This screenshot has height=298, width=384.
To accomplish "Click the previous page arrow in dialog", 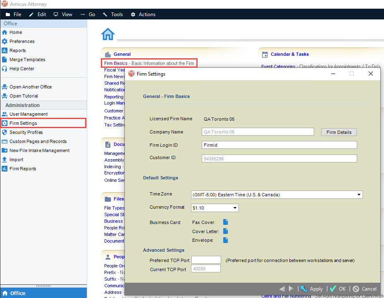I will pos(282,289).
